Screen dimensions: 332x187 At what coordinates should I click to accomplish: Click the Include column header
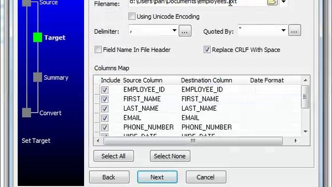(110, 81)
